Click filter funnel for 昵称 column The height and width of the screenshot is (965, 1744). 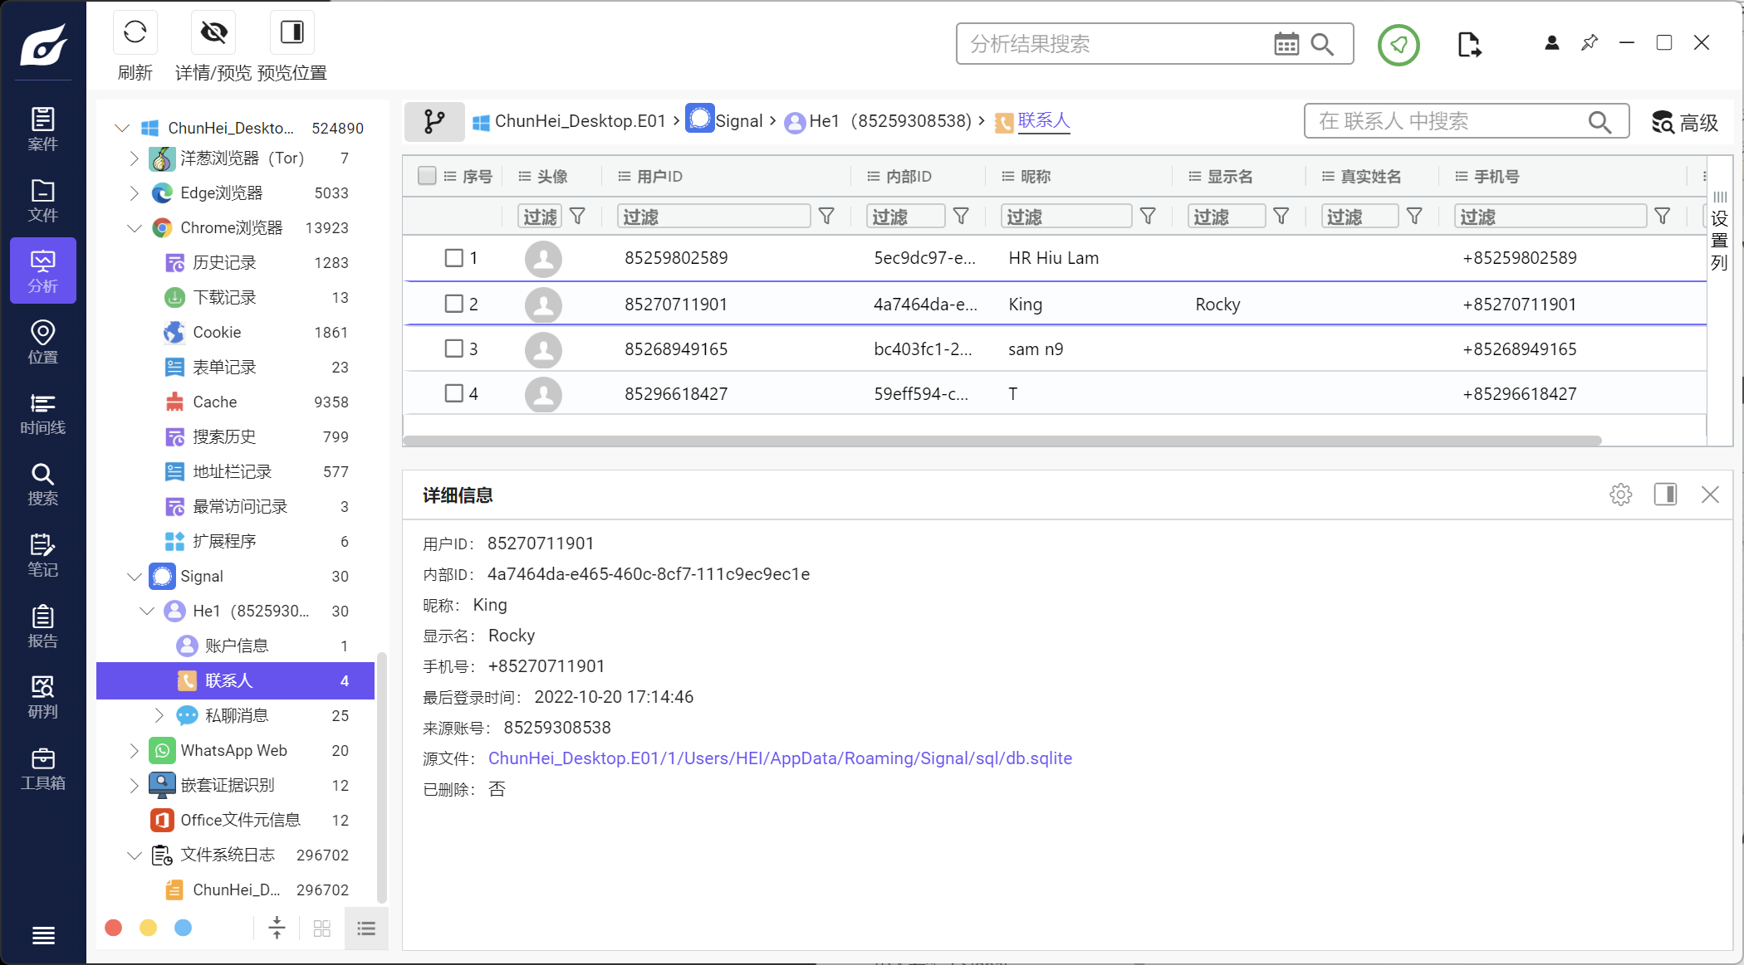tap(1148, 217)
